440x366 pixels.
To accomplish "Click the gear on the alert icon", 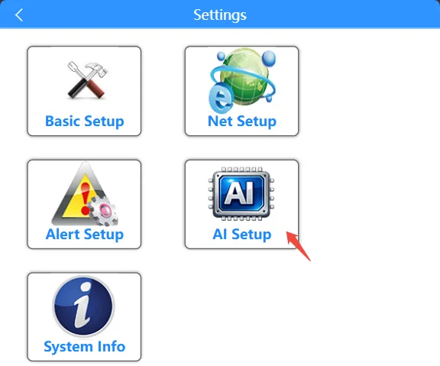I will tap(103, 211).
